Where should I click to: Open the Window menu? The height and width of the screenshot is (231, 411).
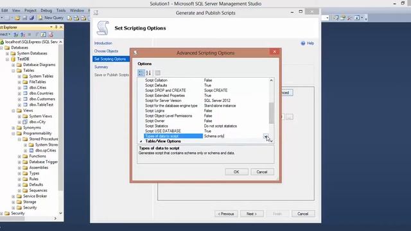coord(77,10)
